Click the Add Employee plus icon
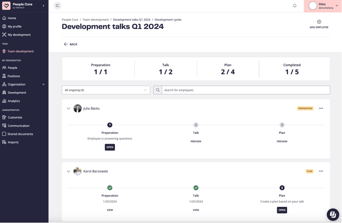The image size is (342, 223). pos(319,22)
